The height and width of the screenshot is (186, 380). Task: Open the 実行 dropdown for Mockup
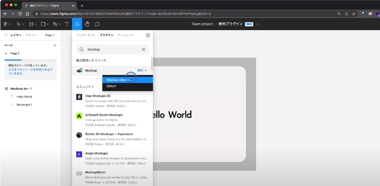pos(142,70)
